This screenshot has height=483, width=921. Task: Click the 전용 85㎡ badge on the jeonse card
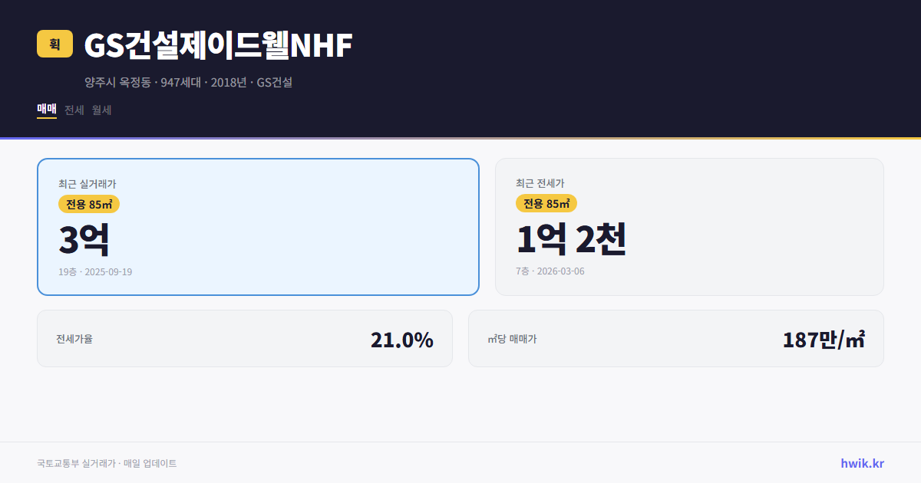click(546, 204)
